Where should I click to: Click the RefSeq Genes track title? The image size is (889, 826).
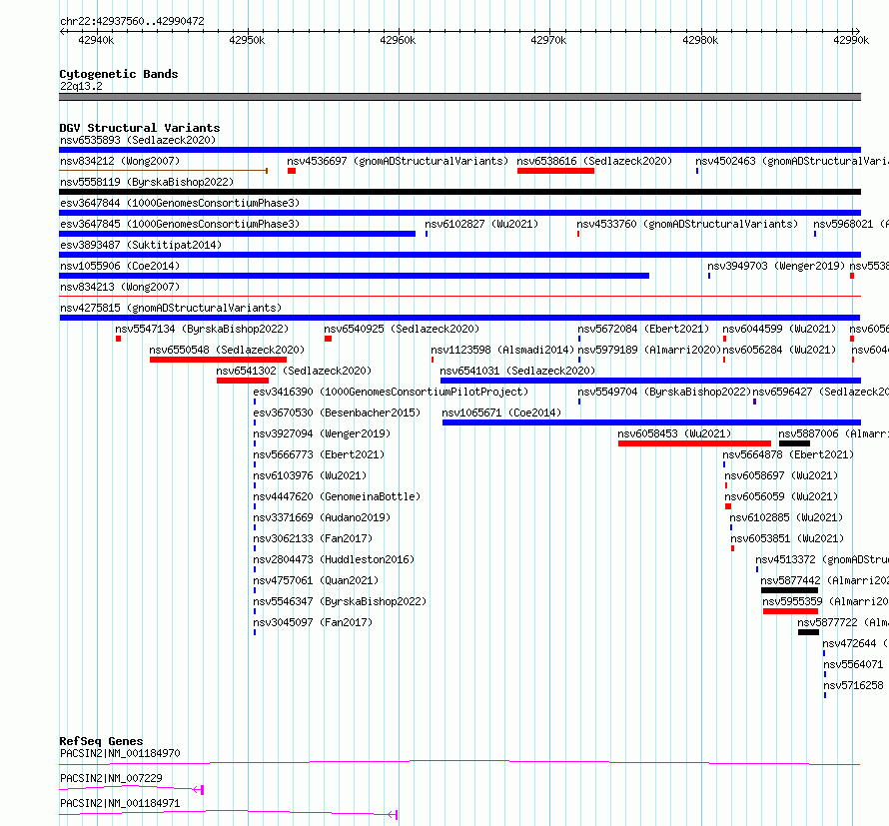(101, 741)
